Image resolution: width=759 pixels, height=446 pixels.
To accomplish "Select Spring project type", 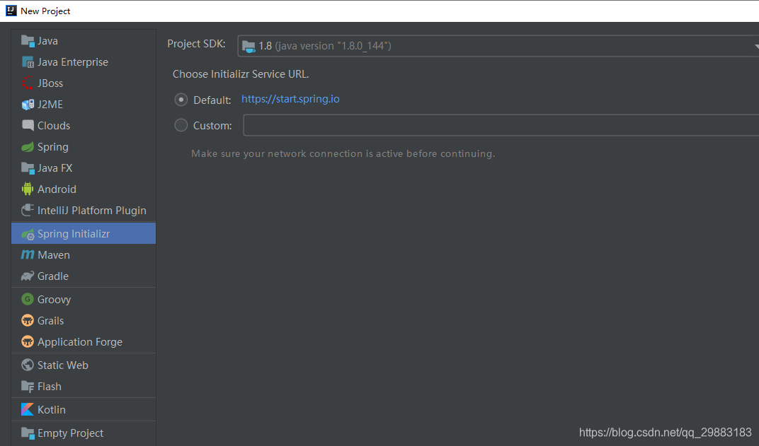I will pyautogui.click(x=84, y=147).
